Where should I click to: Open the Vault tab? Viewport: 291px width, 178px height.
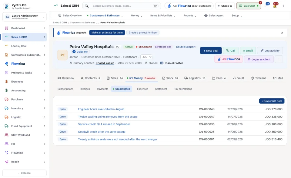pos(239,78)
